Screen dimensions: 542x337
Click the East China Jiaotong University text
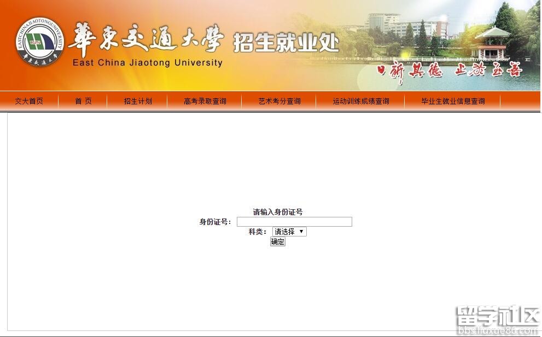[148, 63]
